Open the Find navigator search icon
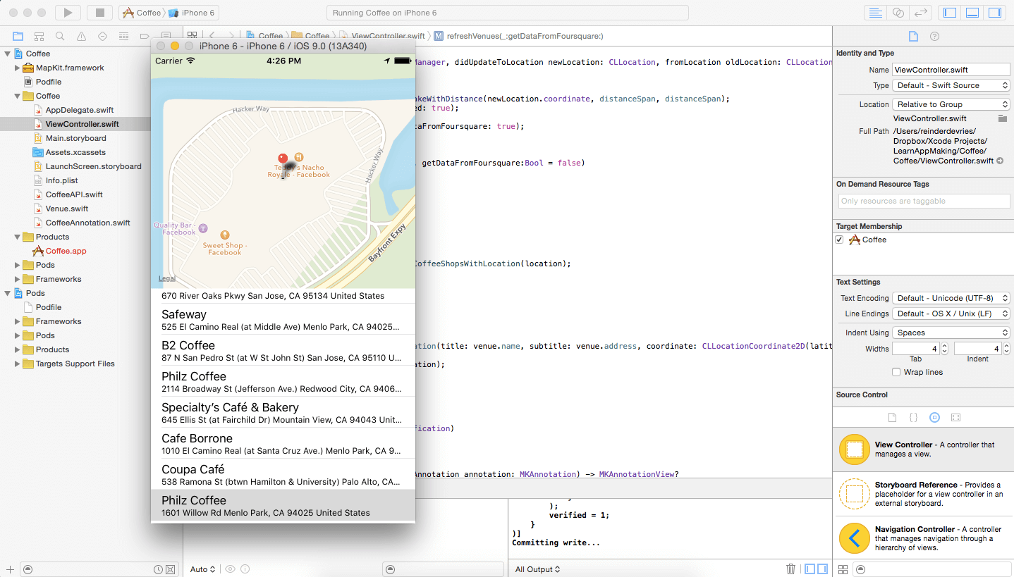 point(60,36)
